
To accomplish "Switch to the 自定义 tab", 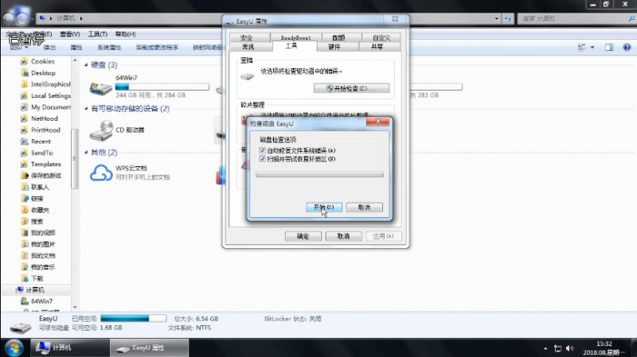I will [x=381, y=37].
